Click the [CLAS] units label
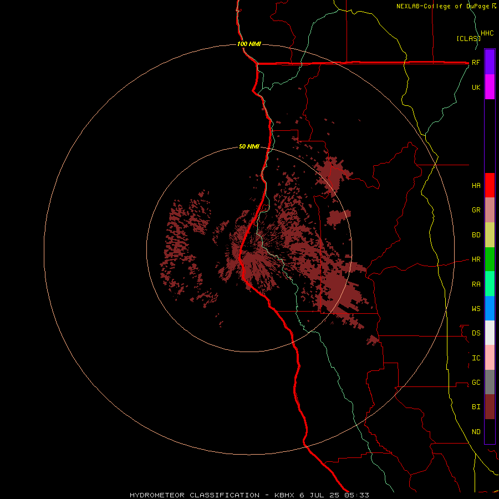This screenshot has height=499, width=499. [469, 39]
